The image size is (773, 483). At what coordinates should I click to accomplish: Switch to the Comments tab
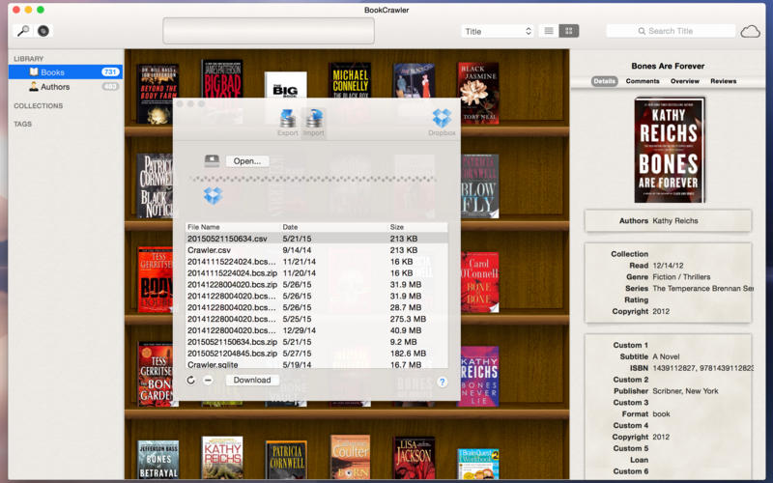(x=643, y=81)
